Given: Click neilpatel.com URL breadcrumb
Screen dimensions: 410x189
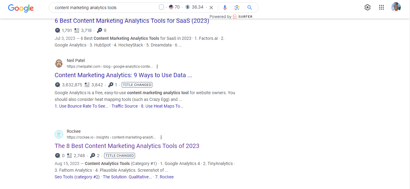Looking at the screenshot, I should point(110,67).
